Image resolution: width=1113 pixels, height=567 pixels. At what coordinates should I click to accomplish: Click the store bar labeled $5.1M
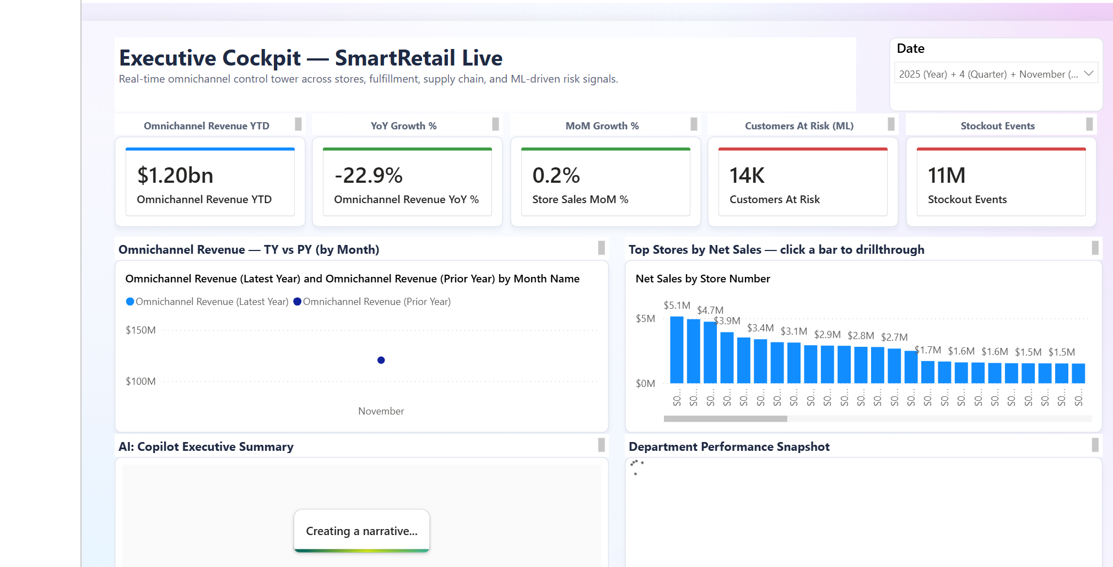click(677, 350)
